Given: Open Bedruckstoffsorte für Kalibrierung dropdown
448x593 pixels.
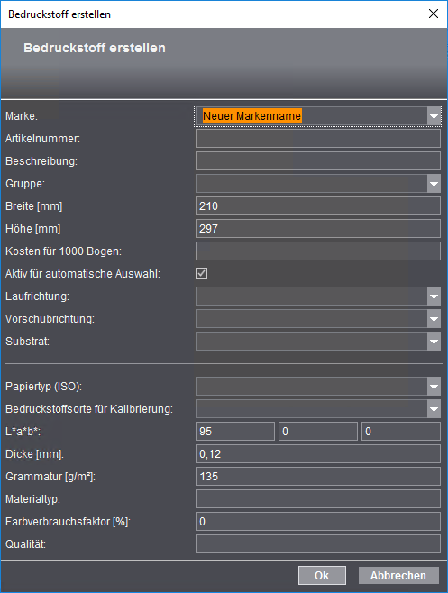Looking at the screenshot, I should [x=434, y=409].
